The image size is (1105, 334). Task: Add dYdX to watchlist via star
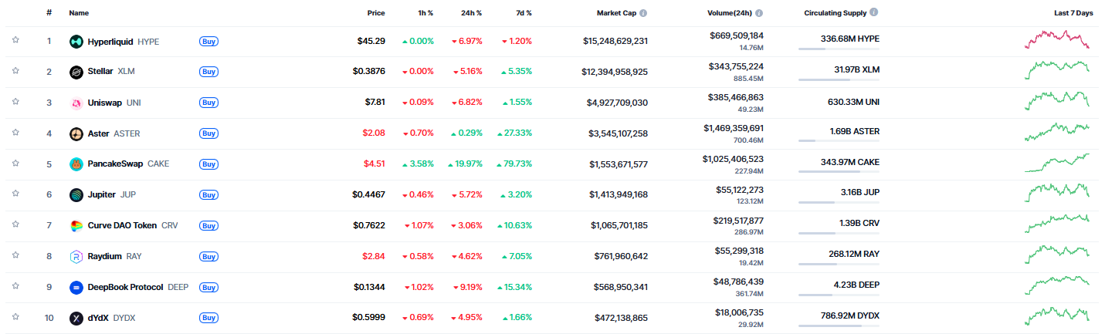tap(15, 317)
